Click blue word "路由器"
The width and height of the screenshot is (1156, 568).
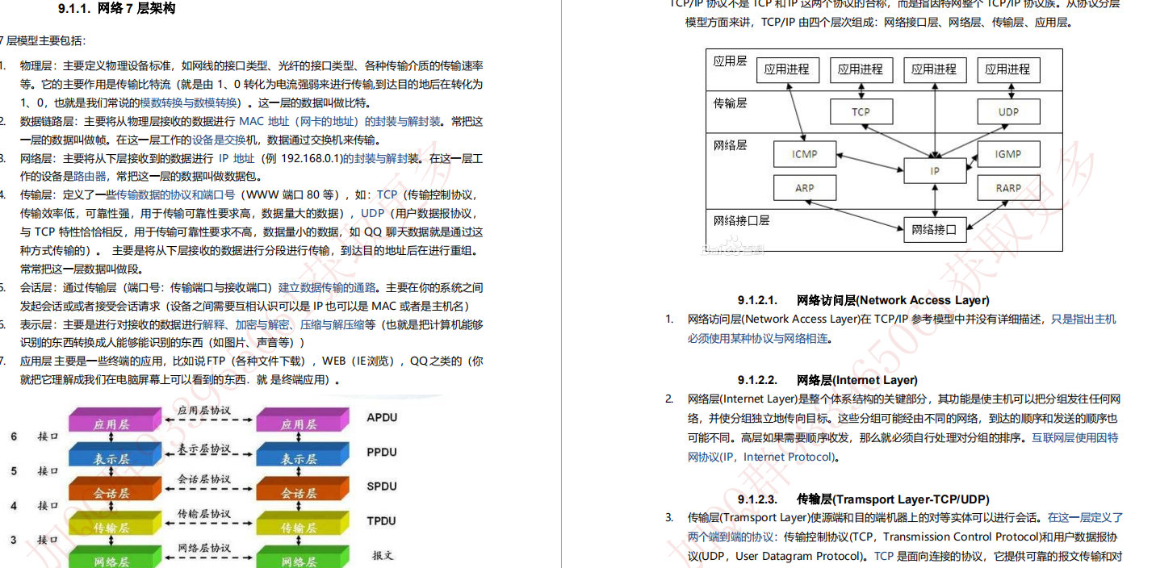[x=90, y=176]
